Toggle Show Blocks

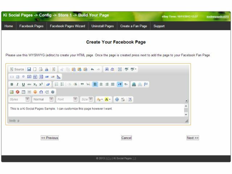[123, 99]
